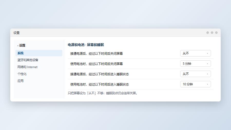The height and width of the screenshot is (130, 231).
Task: Click the rightmost window control dot
Action: 216,33
